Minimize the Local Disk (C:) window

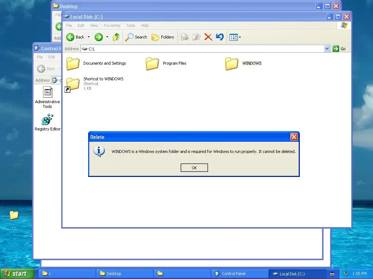(x=329, y=17)
